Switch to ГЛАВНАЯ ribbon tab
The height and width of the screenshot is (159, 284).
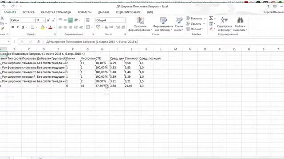pos(10,12)
